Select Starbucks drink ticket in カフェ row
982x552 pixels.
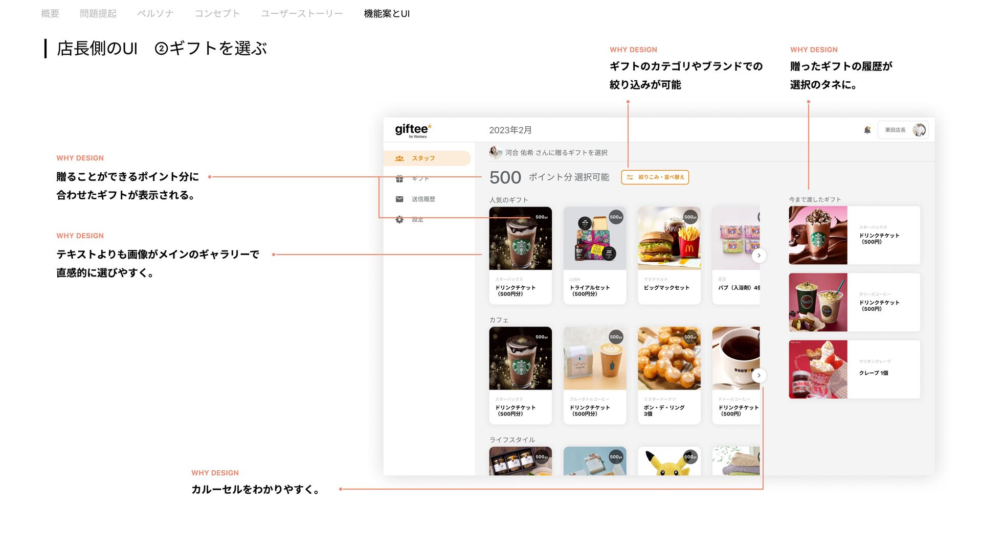520,376
